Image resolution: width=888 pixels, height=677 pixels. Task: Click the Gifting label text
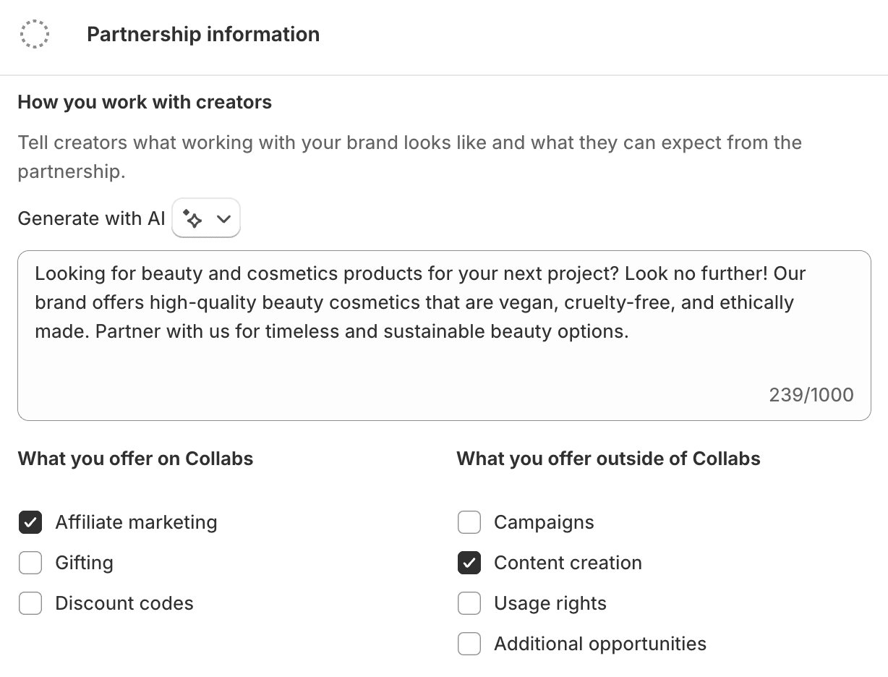pyautogui.click(x=84, y=563)
